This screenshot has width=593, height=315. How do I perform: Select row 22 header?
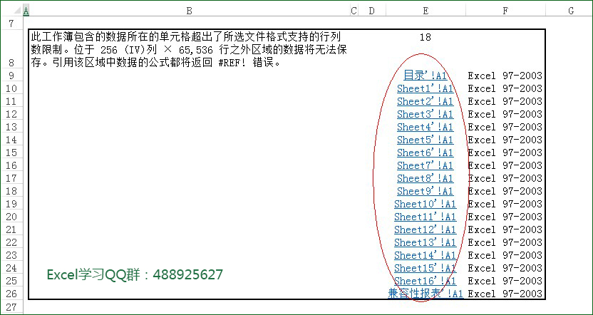point(11,243)
